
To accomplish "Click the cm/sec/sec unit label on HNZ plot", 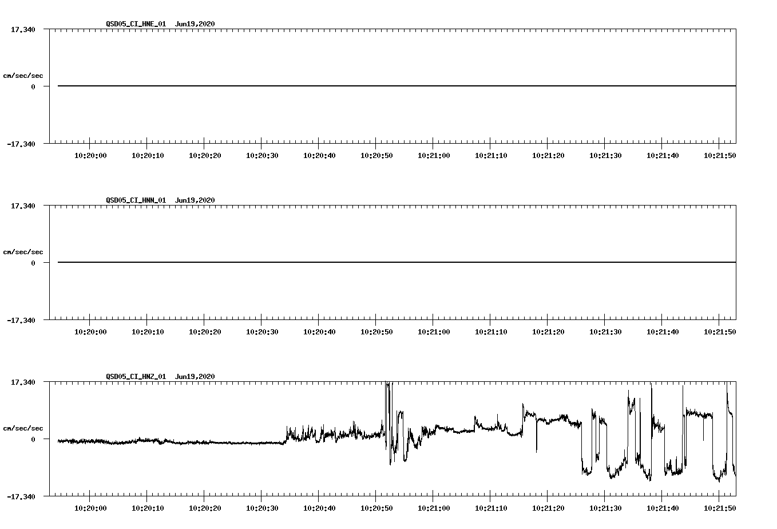I will (x=23, y=428).
